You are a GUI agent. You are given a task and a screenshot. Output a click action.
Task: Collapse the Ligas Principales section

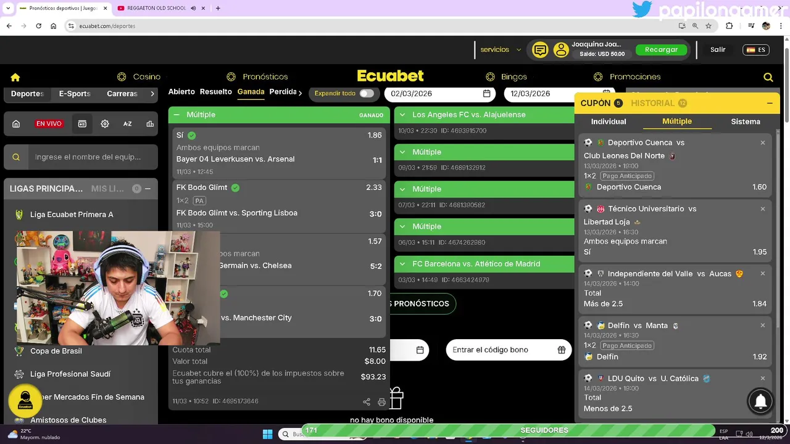coord(148,189)
